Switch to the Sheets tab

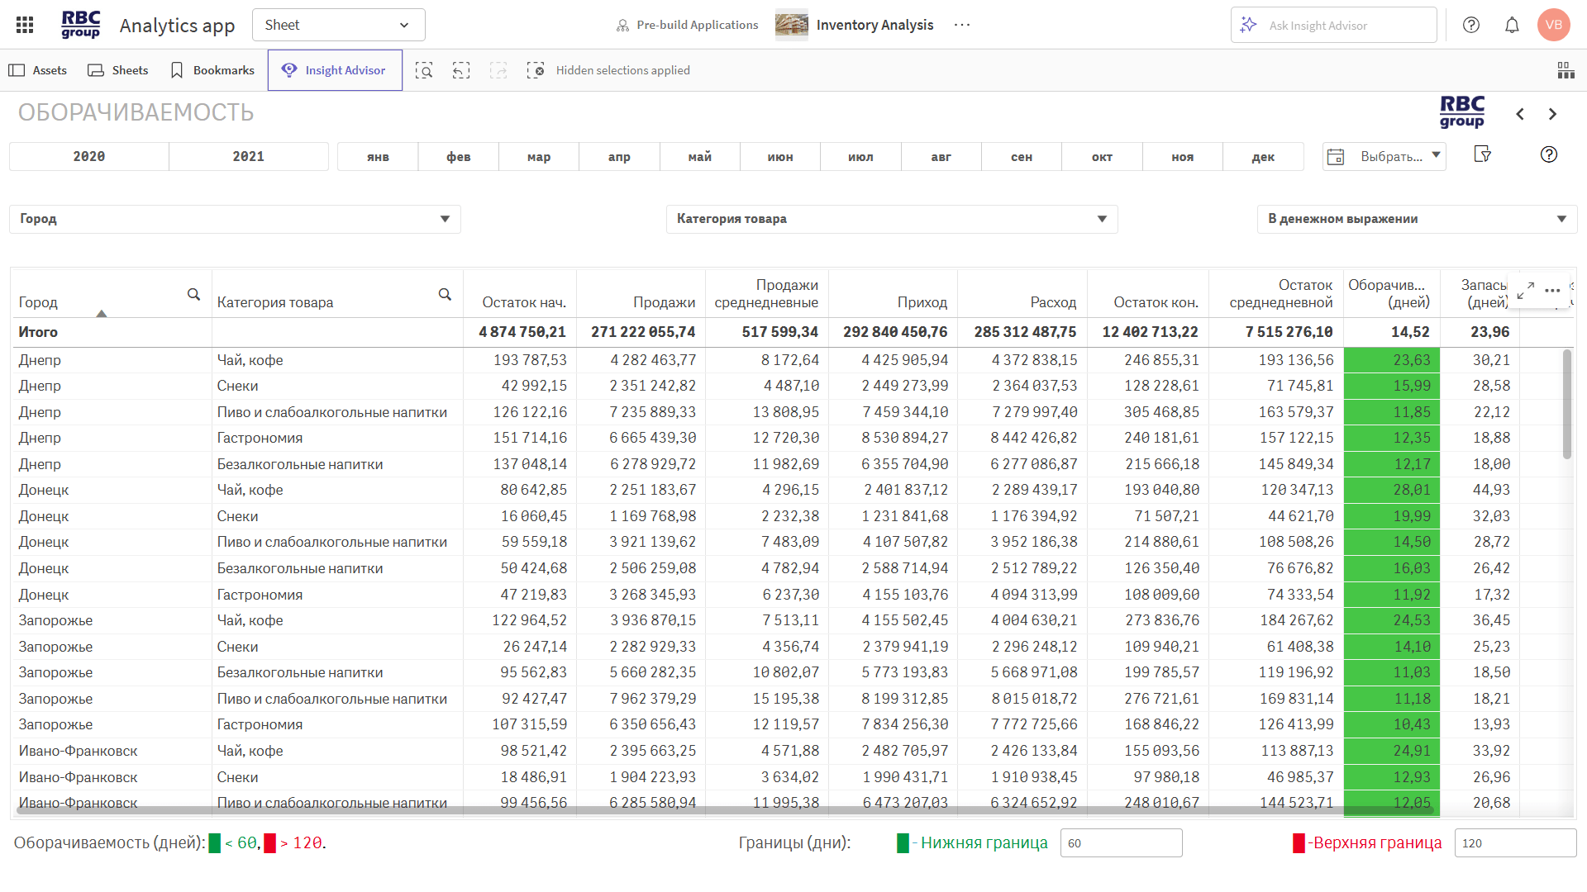click(118, 70)
